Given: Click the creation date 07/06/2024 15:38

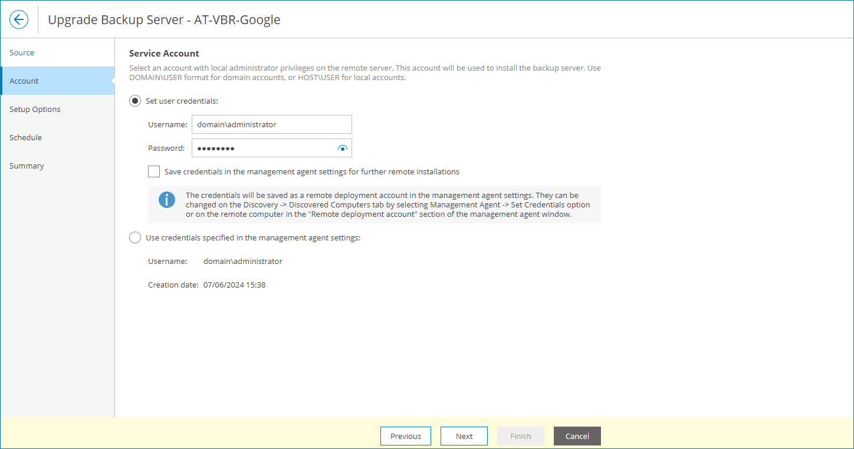Looking at the screenshot, I should [235, 285].
